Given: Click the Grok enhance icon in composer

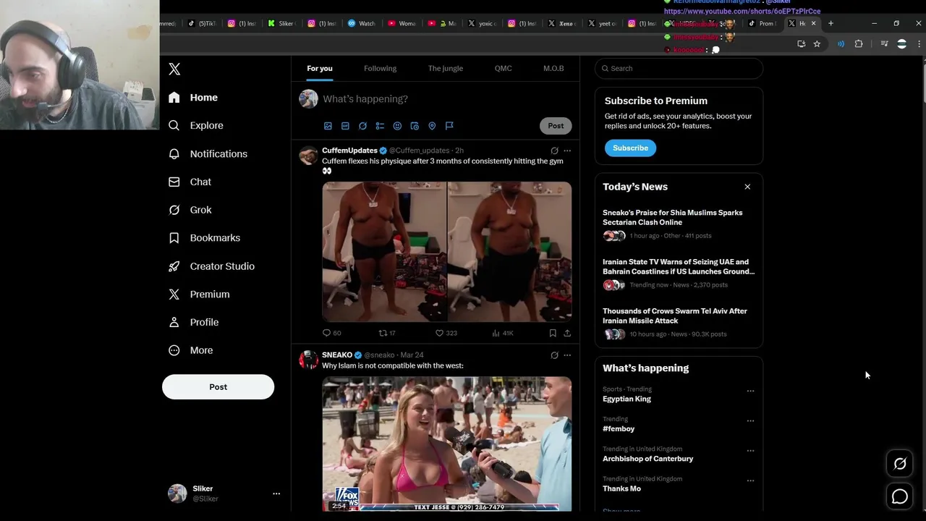Looking at the screenshot, I should 362,126.
